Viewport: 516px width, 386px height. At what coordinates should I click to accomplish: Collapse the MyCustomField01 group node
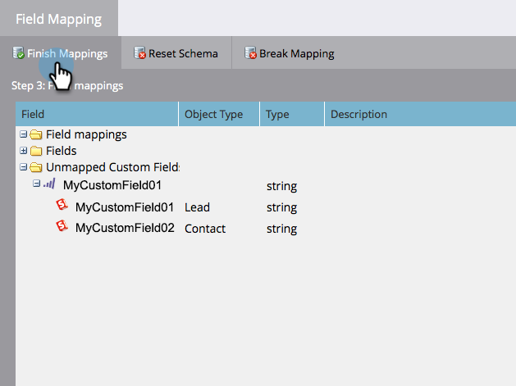[x=36, y=185]
